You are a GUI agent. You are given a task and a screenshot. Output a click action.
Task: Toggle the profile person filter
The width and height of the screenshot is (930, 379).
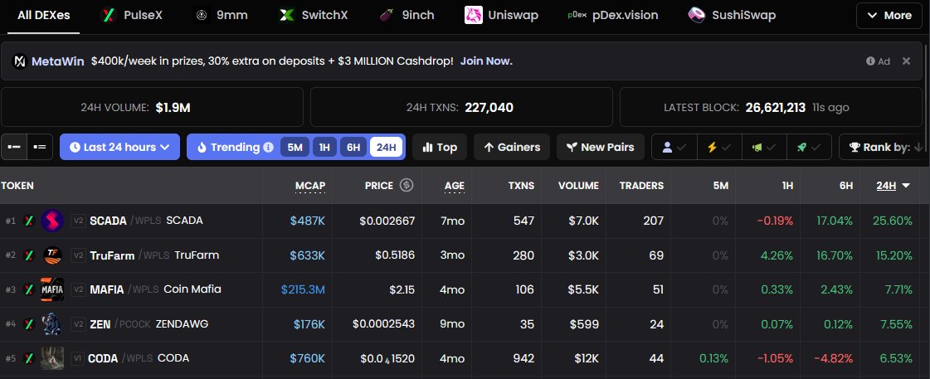[674, 147]
